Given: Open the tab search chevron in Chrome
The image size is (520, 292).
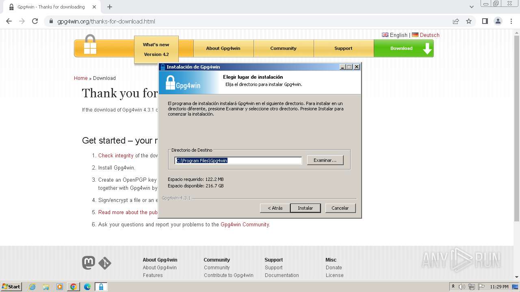Looking at the screenshot, I should (x=471, y=7).
